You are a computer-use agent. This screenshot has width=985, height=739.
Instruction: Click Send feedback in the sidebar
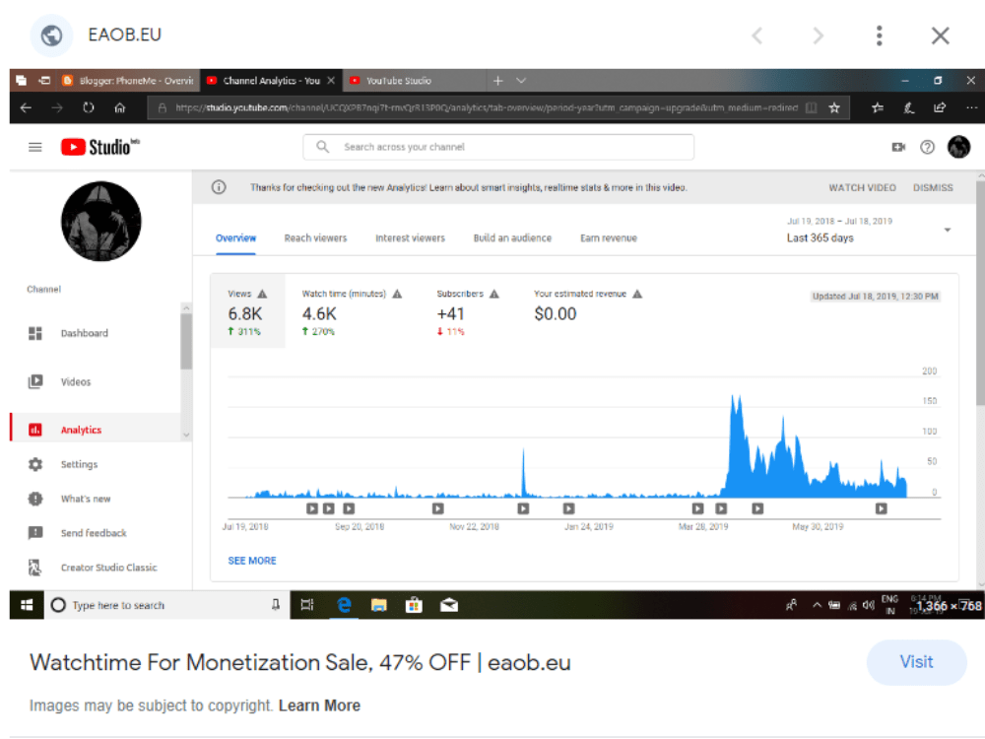96,533
